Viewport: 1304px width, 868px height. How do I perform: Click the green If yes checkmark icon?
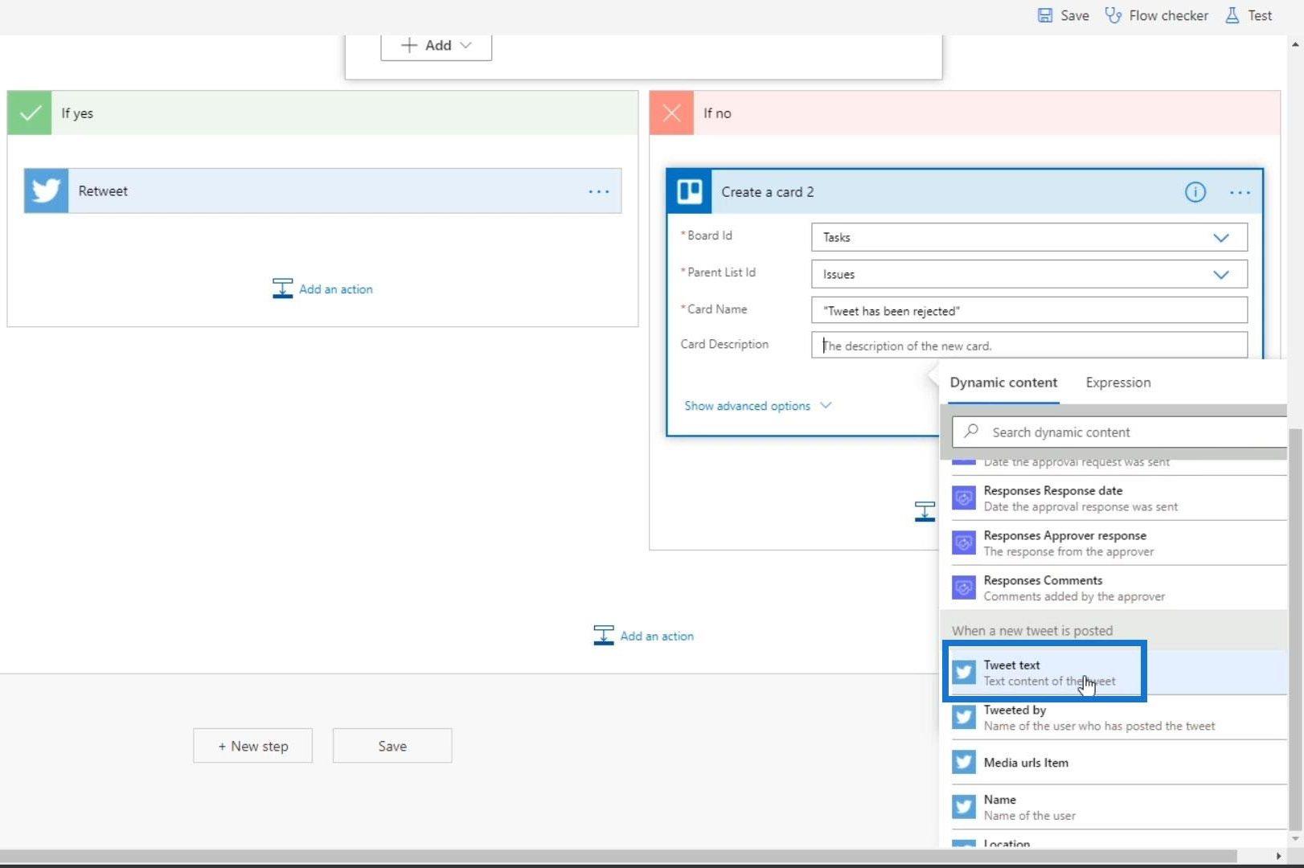tap(30, 113)
